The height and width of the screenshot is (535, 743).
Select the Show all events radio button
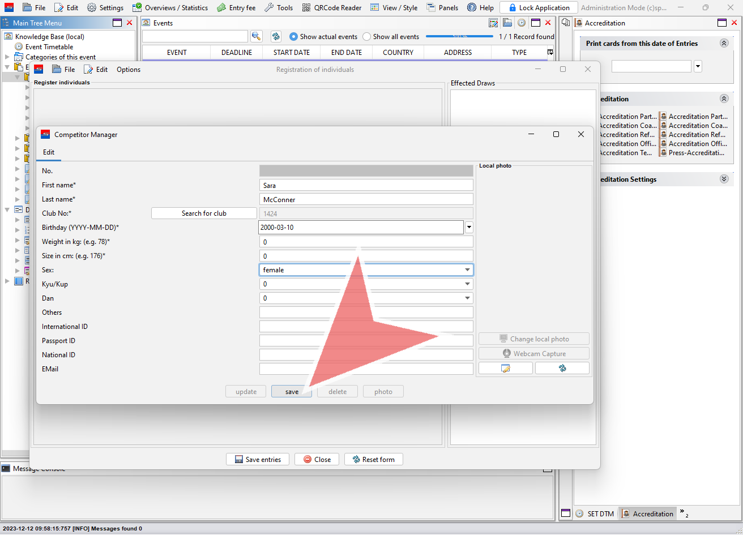pos(367,37)
